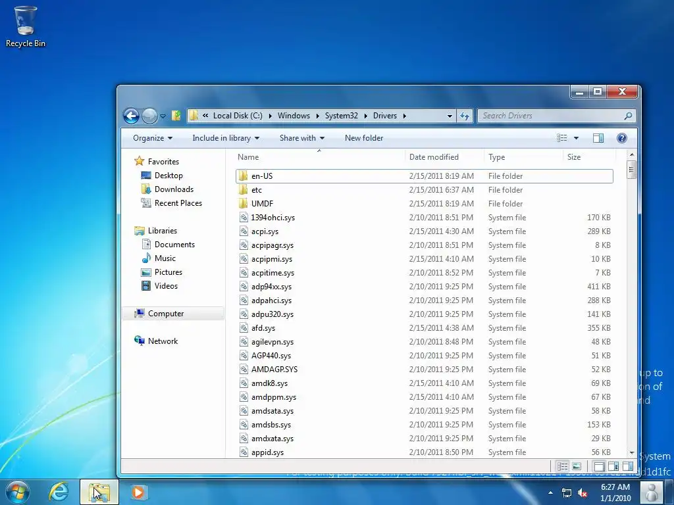
Task: Open the view options dropdown arrow
Action: 576,138
